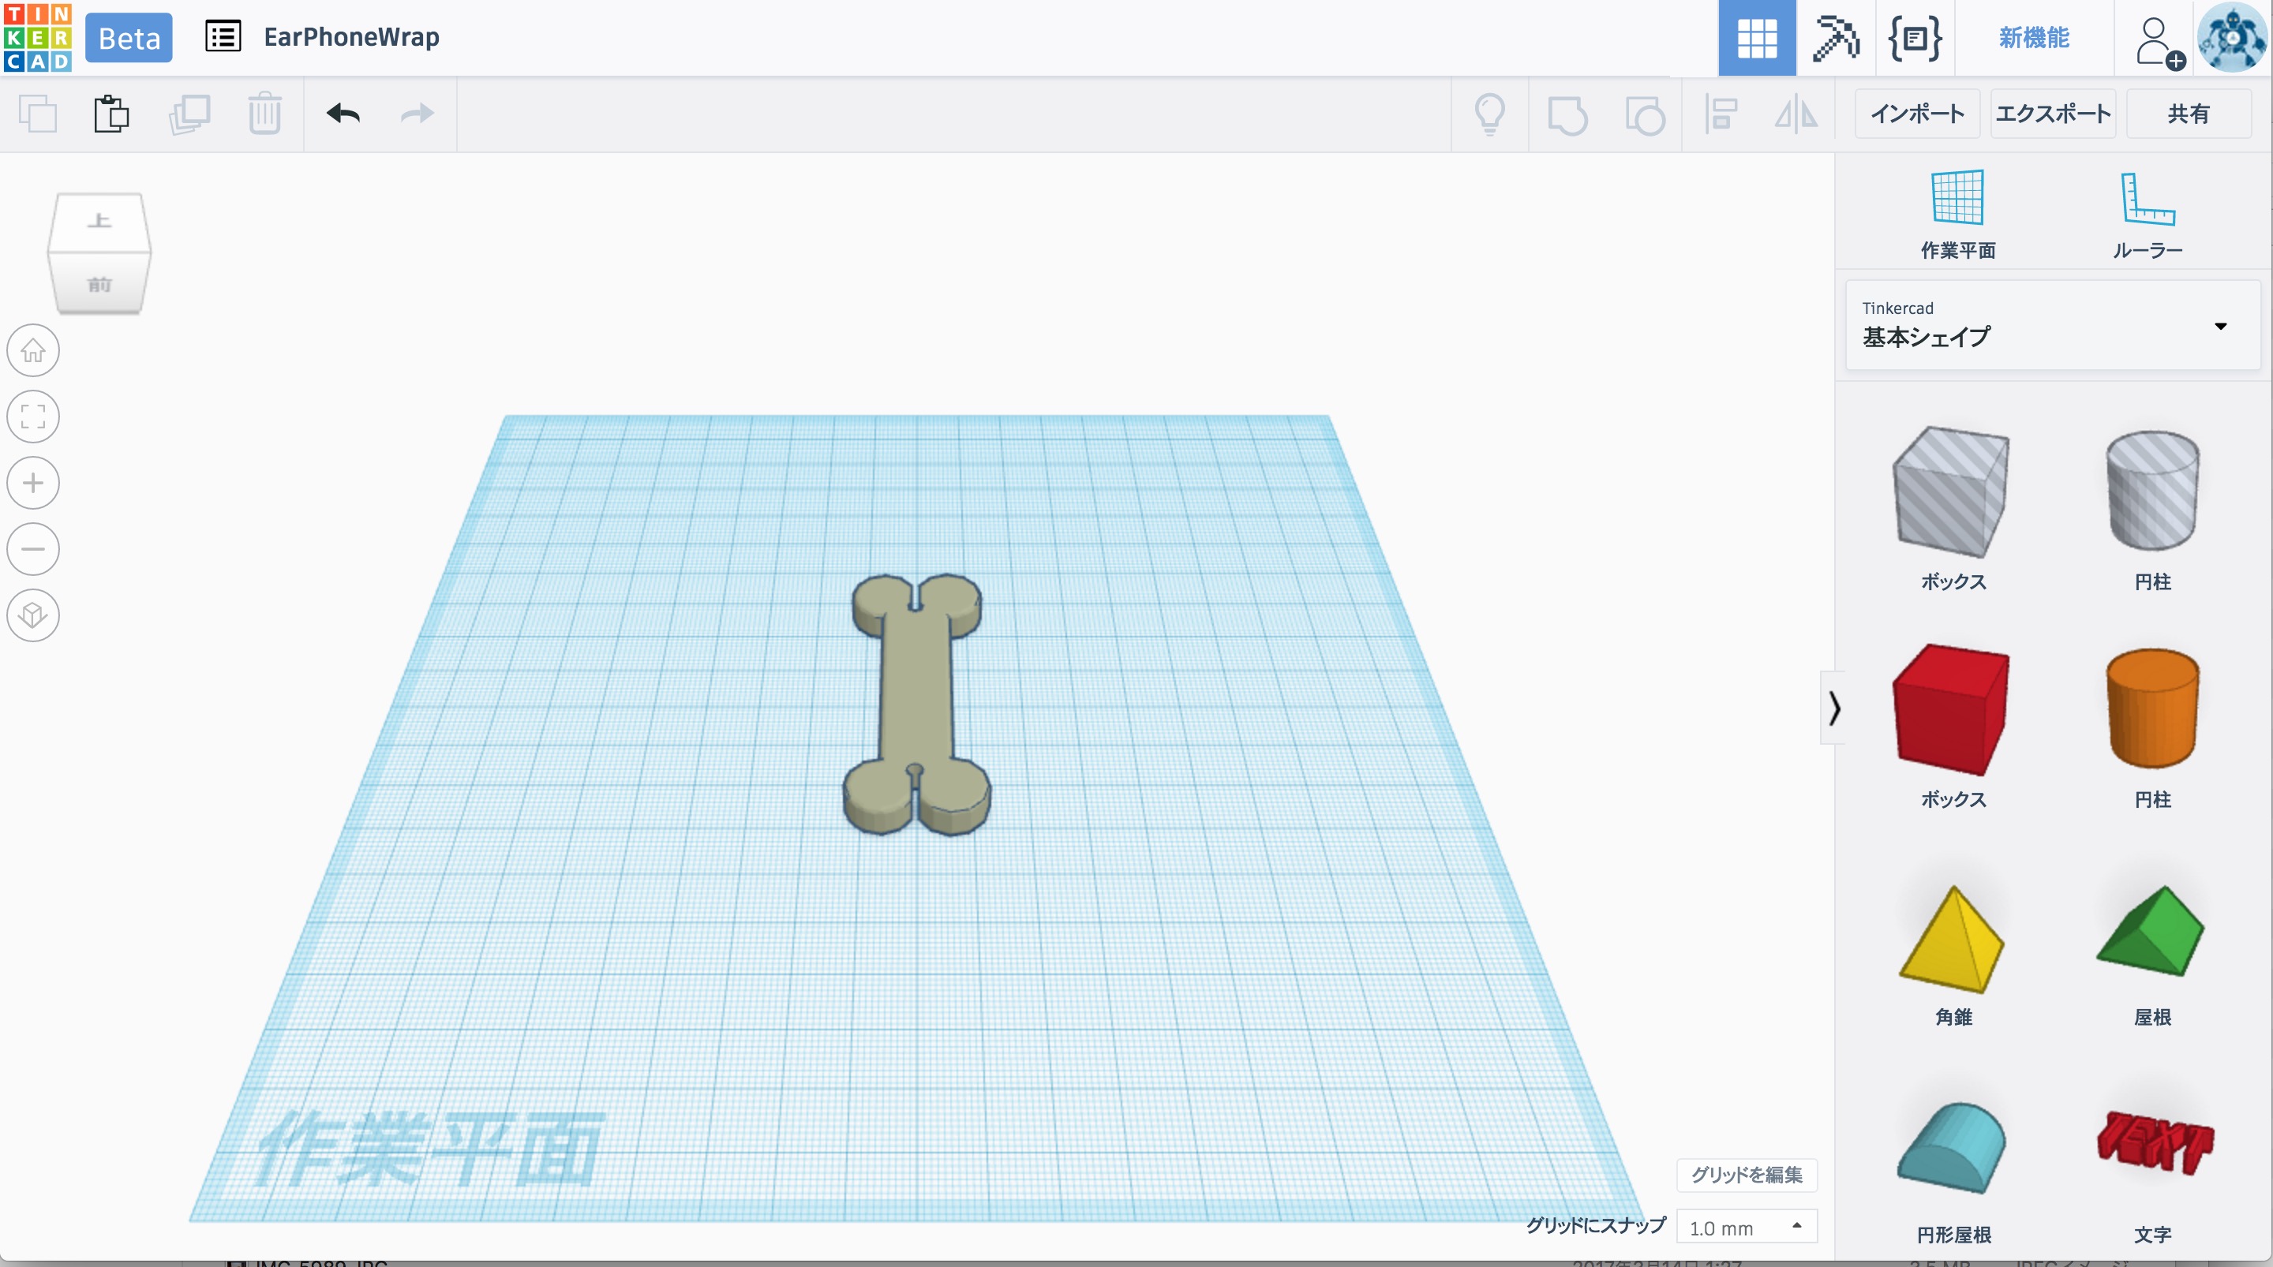Toggle orthographic perspective view cube icon

click(33, 615)
